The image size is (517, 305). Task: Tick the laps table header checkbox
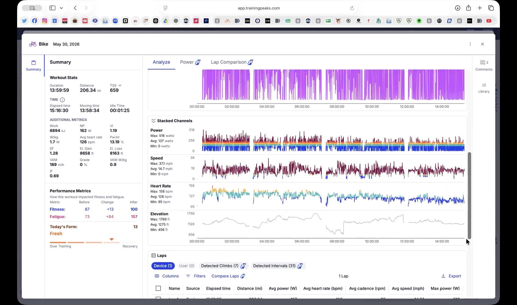(x=158, y=288)
